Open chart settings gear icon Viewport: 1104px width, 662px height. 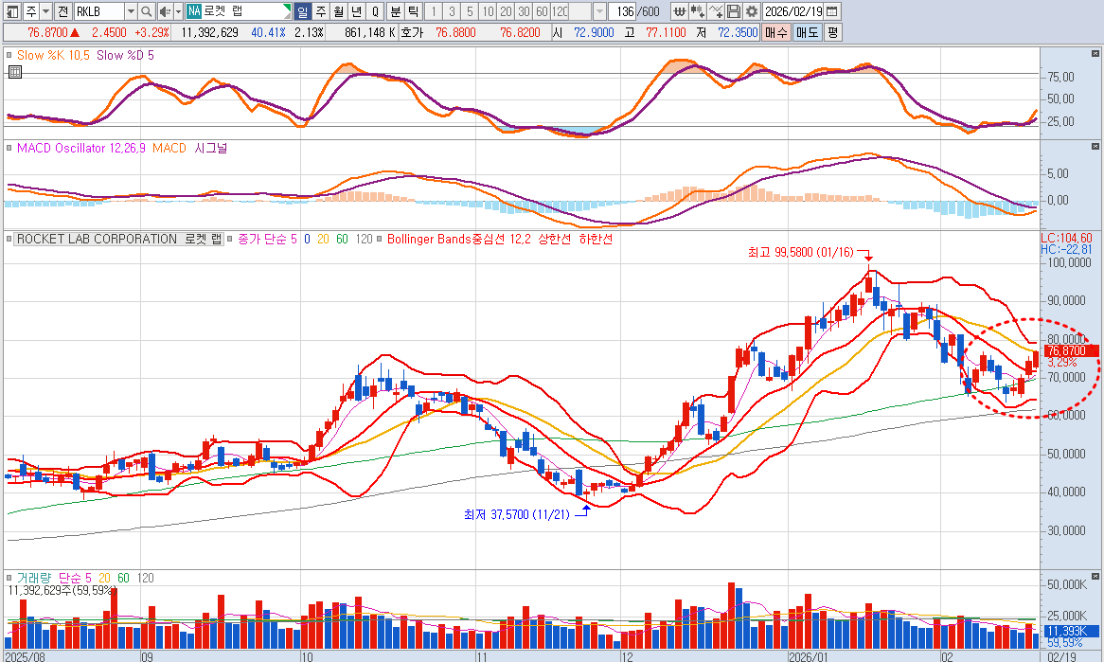pos(752,11)
